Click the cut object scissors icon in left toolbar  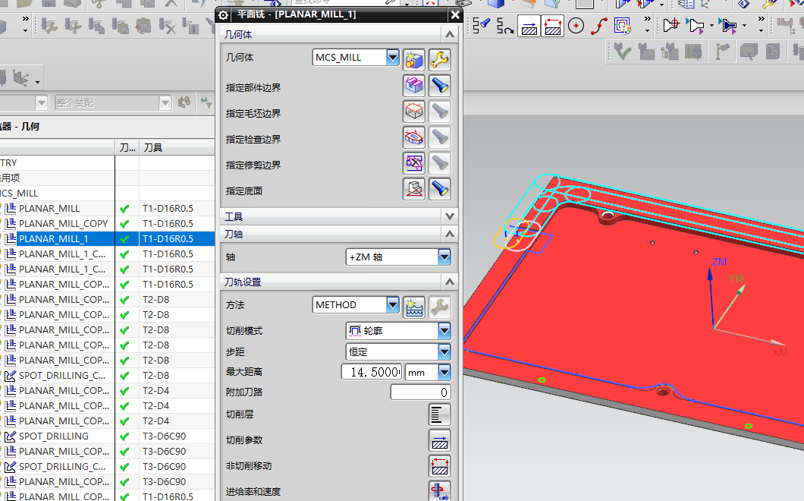[x=72, y=26]
